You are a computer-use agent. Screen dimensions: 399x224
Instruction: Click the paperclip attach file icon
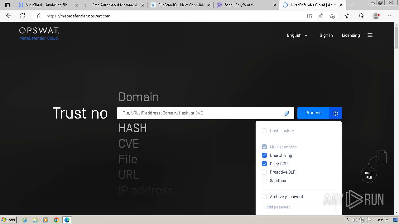click(x=287, y=113)
